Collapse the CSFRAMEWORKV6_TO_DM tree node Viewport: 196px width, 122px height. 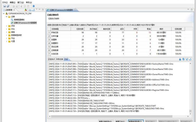(4, 13)
